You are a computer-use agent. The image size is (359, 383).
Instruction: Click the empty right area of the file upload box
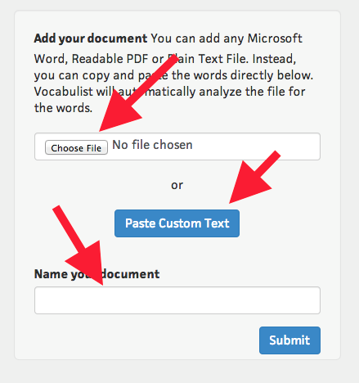pyautogui.click(x=256, y=146)
